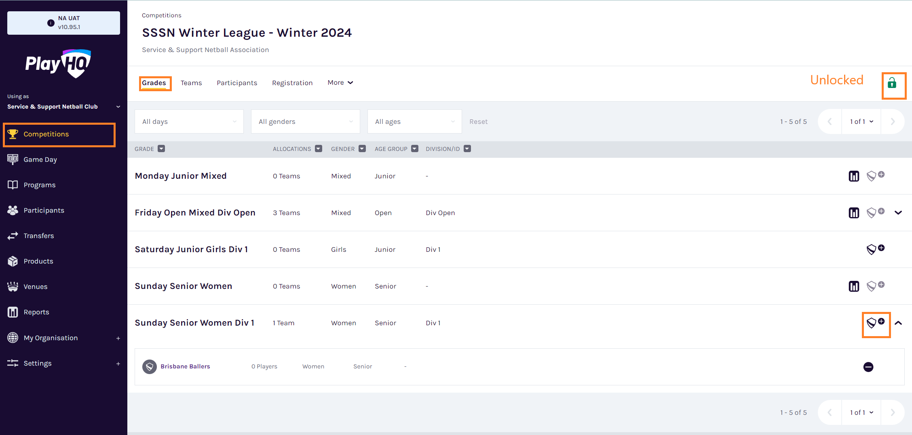Viewport: 912px width, 435px height.
Task: Click the NA UAT environment badge
Action: point(63,23)
